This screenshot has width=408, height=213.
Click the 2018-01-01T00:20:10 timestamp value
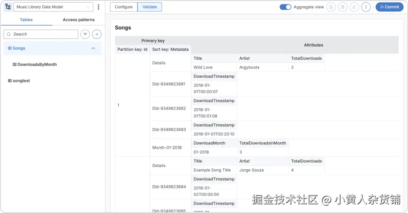[214, 134]
